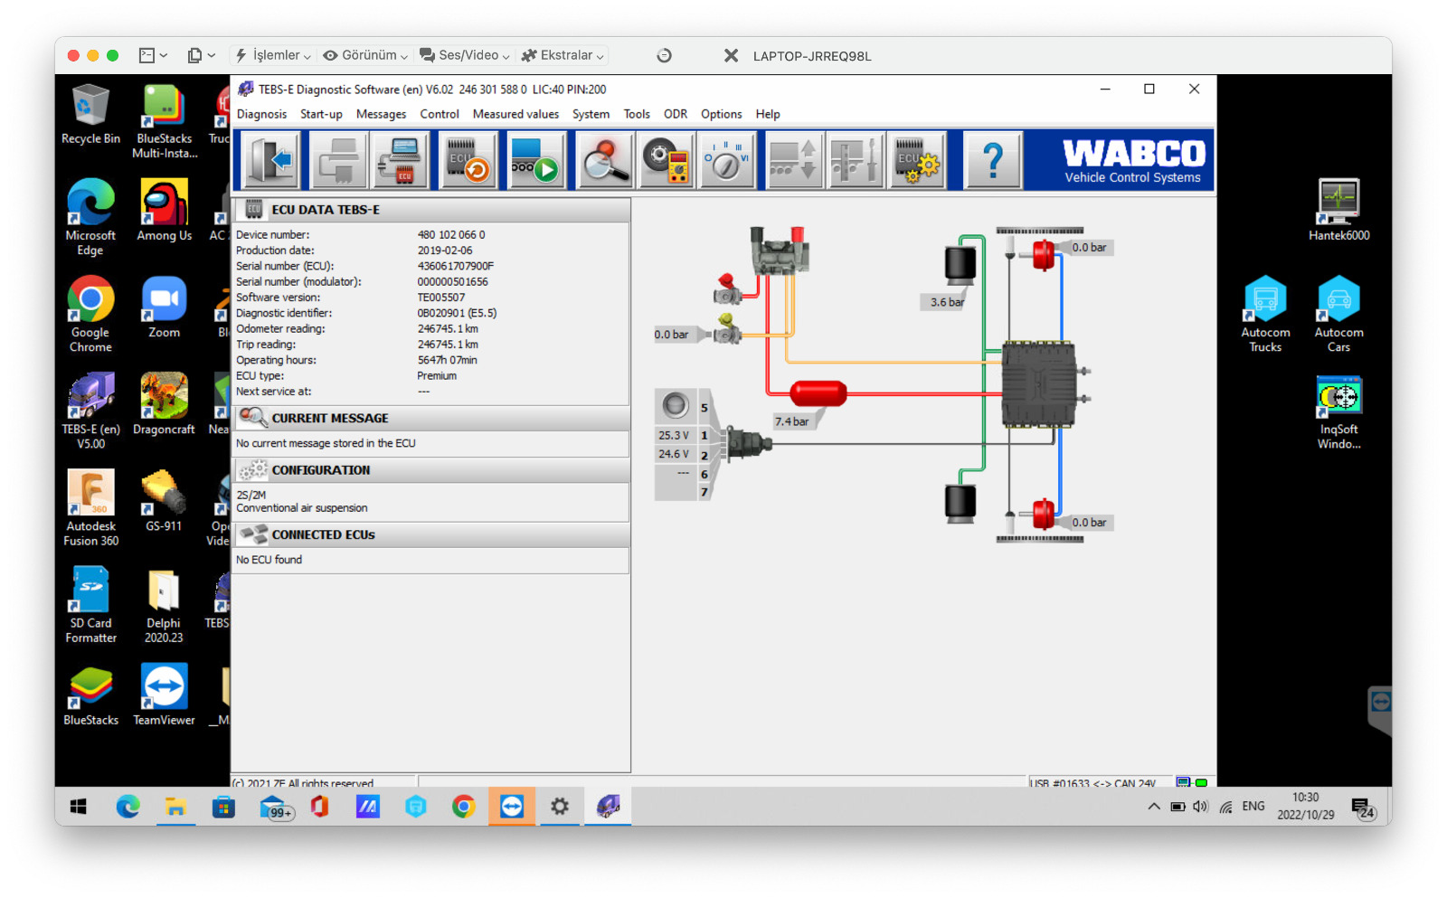Click the 24.6 V pin 2 voltage reading
The height and width of the screenshot is (898, 1447).
point(674,455)
